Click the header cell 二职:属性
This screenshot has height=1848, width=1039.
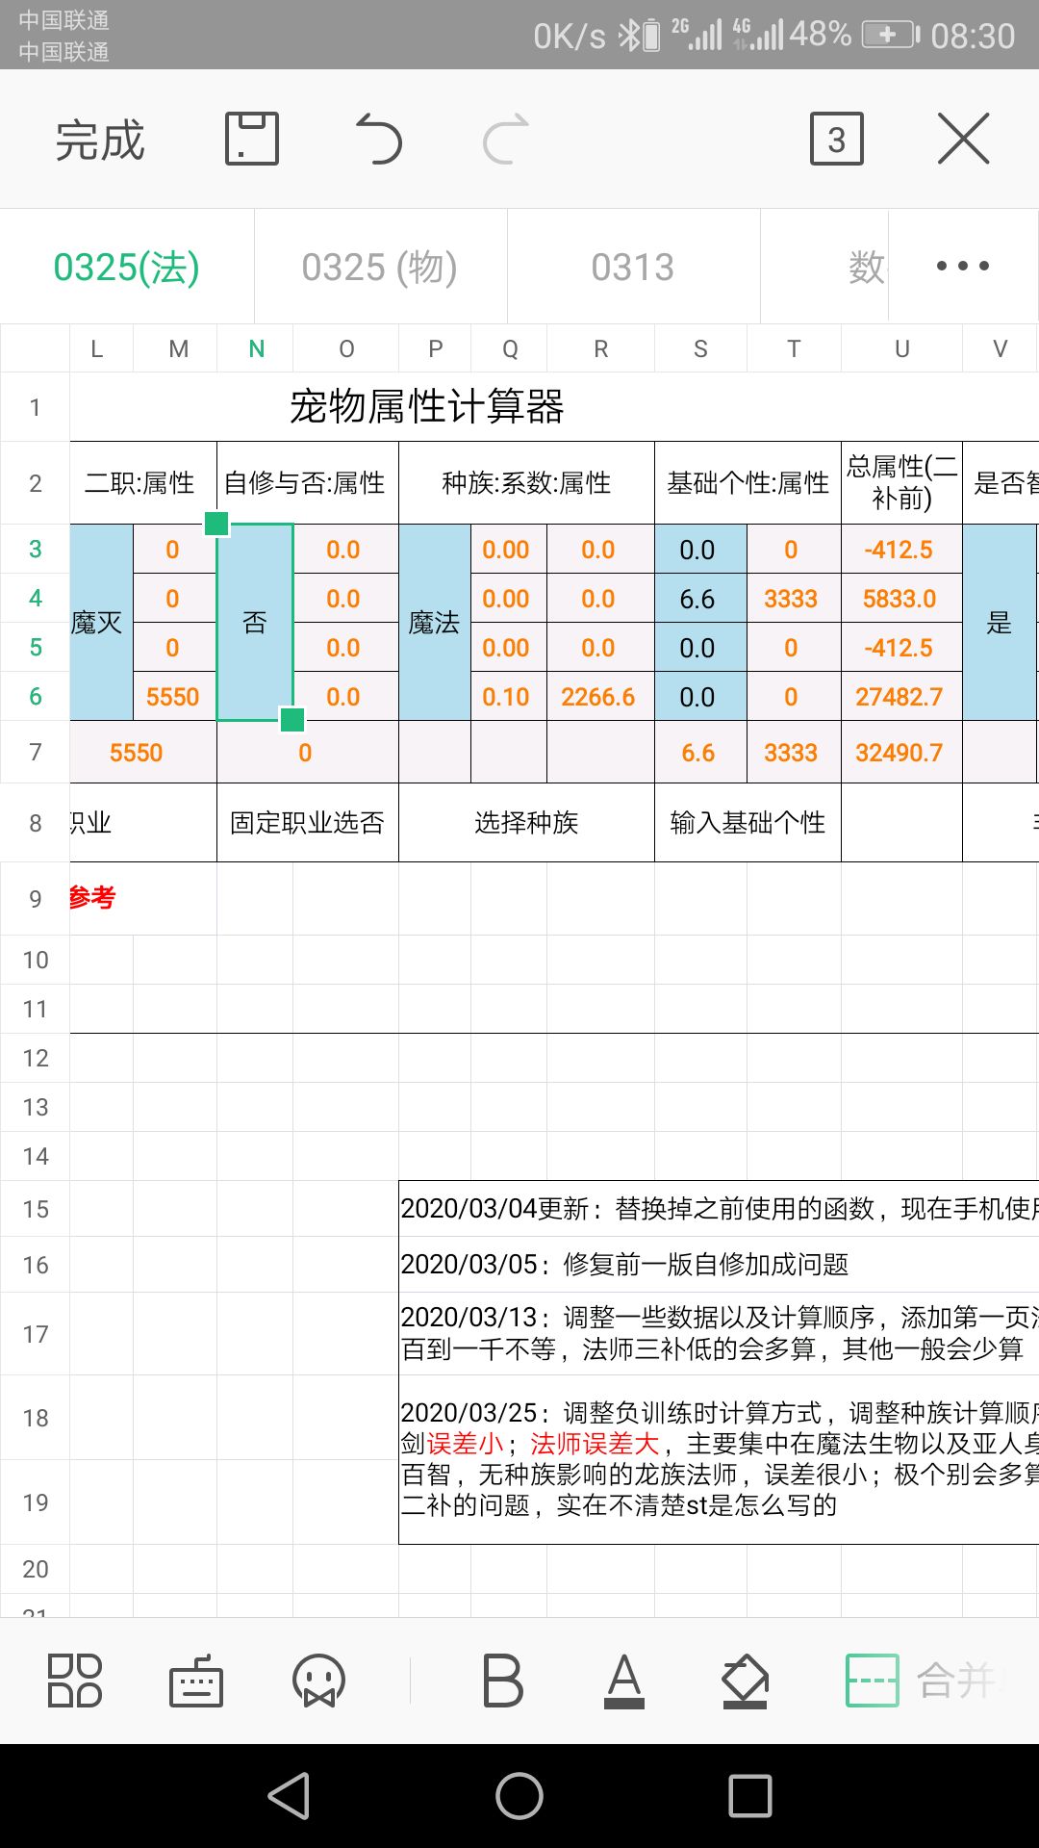[x=143, y=483]
